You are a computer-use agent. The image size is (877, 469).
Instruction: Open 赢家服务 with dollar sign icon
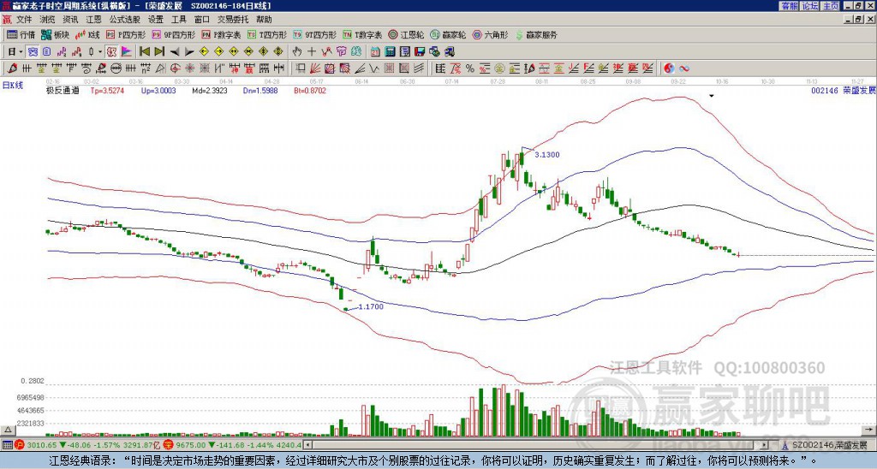point(536,34)
